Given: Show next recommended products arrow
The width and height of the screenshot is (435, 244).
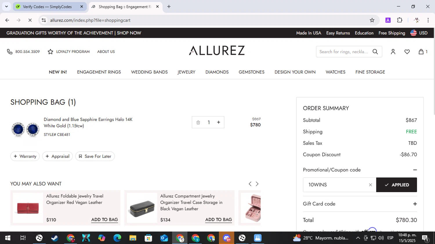Looking at the screenshot, I should (257, 184).
